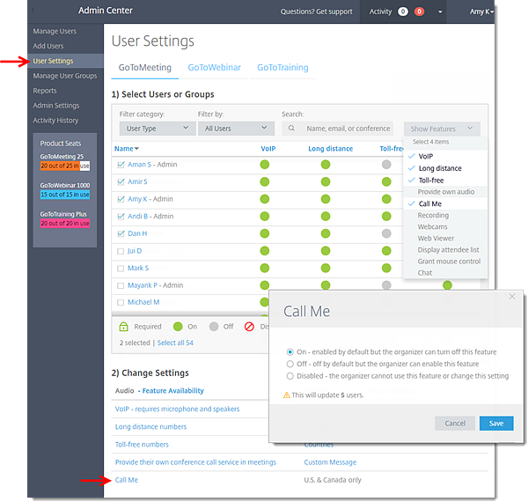The image size is (528, 502).
Task: Open Toll-free numbers setting link
Action: [142, 445]
